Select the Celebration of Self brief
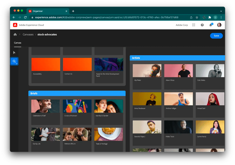Image resolution: width=235 pixels, height=165 pixels. pos(45,112)
